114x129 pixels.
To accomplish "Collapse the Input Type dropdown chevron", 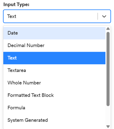I will tap(104, 16).
